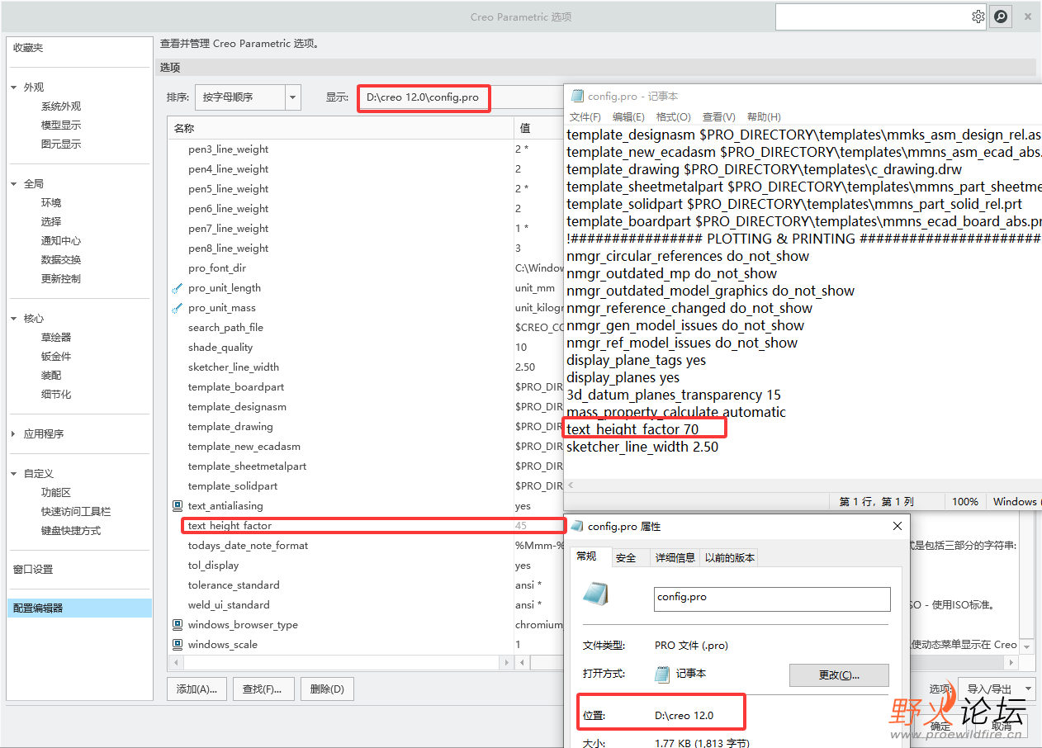Click the windows_scale monitor icon
This screenshot has width=1042, height=748.
click(177, 645)
